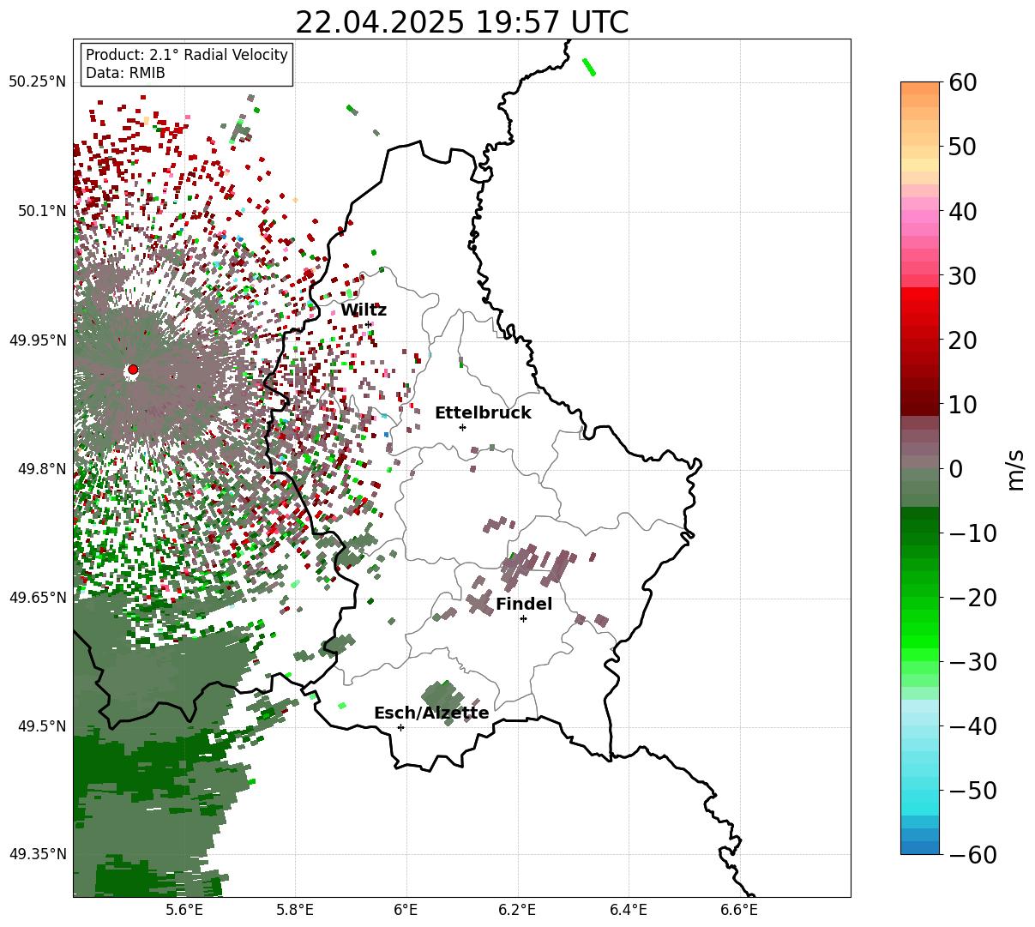The image size is (1035, 927).
Task: Click the Product: 2.1° Radial Velocity text
Action: pyautogui.click(x=187, y=55)
